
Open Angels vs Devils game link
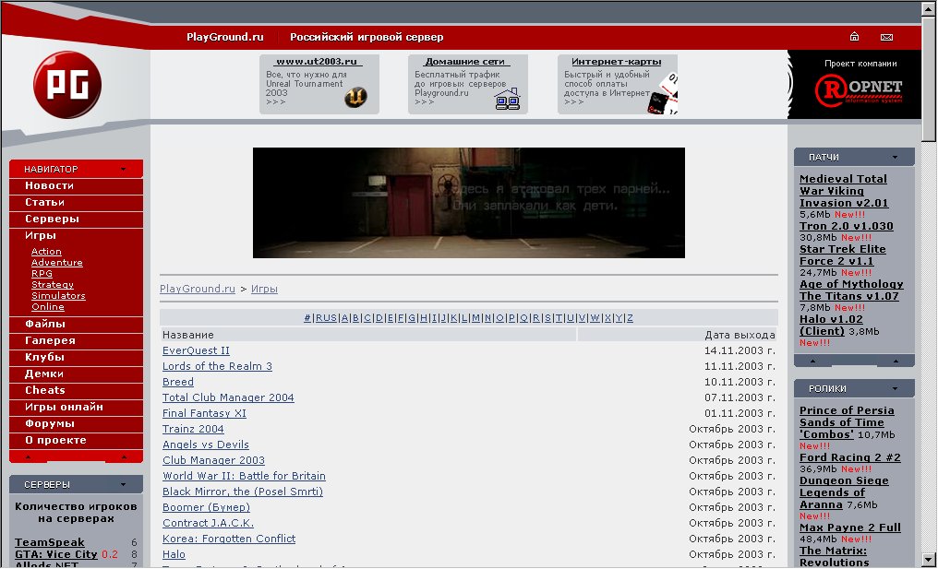[206, 445]
